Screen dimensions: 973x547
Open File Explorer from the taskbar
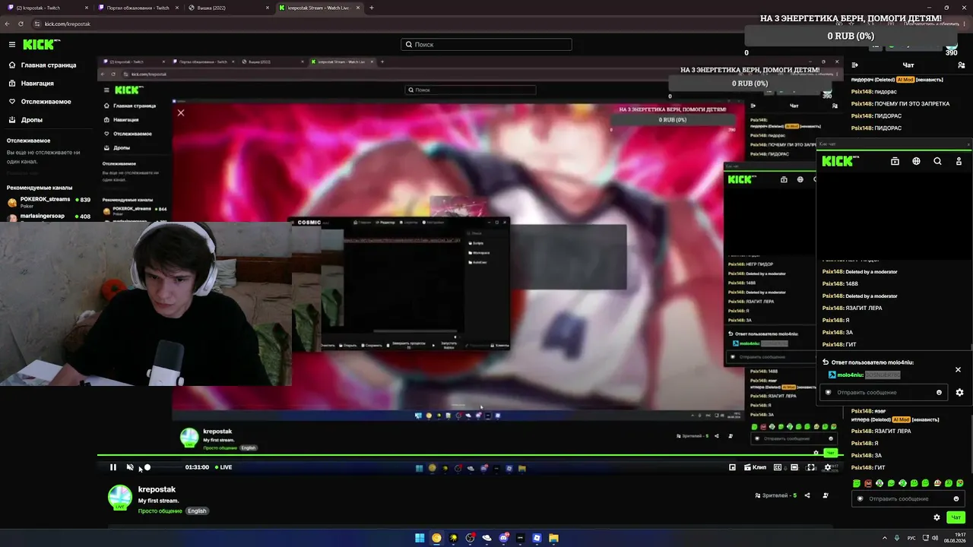click(554, 538)
